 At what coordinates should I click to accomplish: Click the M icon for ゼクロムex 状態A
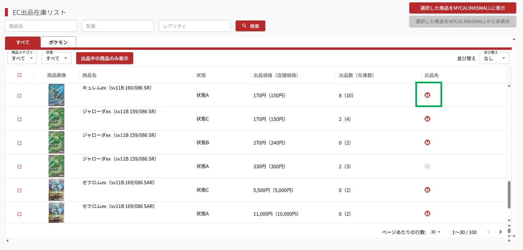427,214
